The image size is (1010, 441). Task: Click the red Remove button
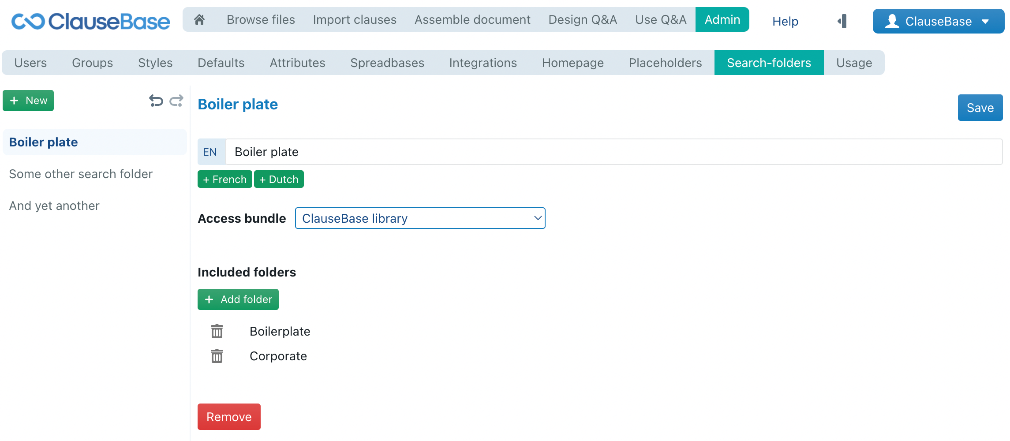[x=229, y=417]
